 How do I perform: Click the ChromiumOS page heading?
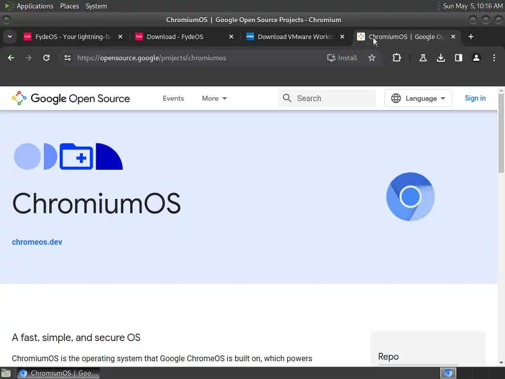click(96, 203)
